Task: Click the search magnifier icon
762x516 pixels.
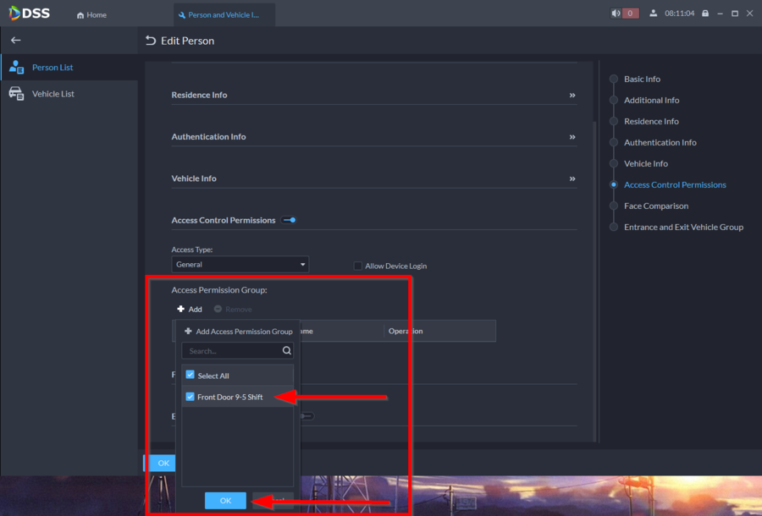Action: (x=286, y=350)
